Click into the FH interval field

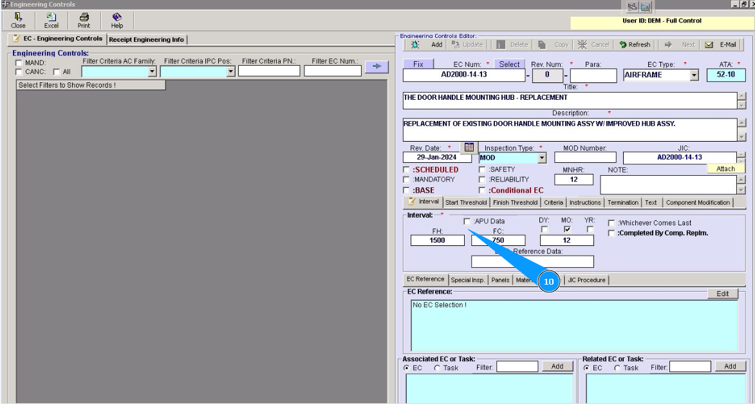point(437,240)
